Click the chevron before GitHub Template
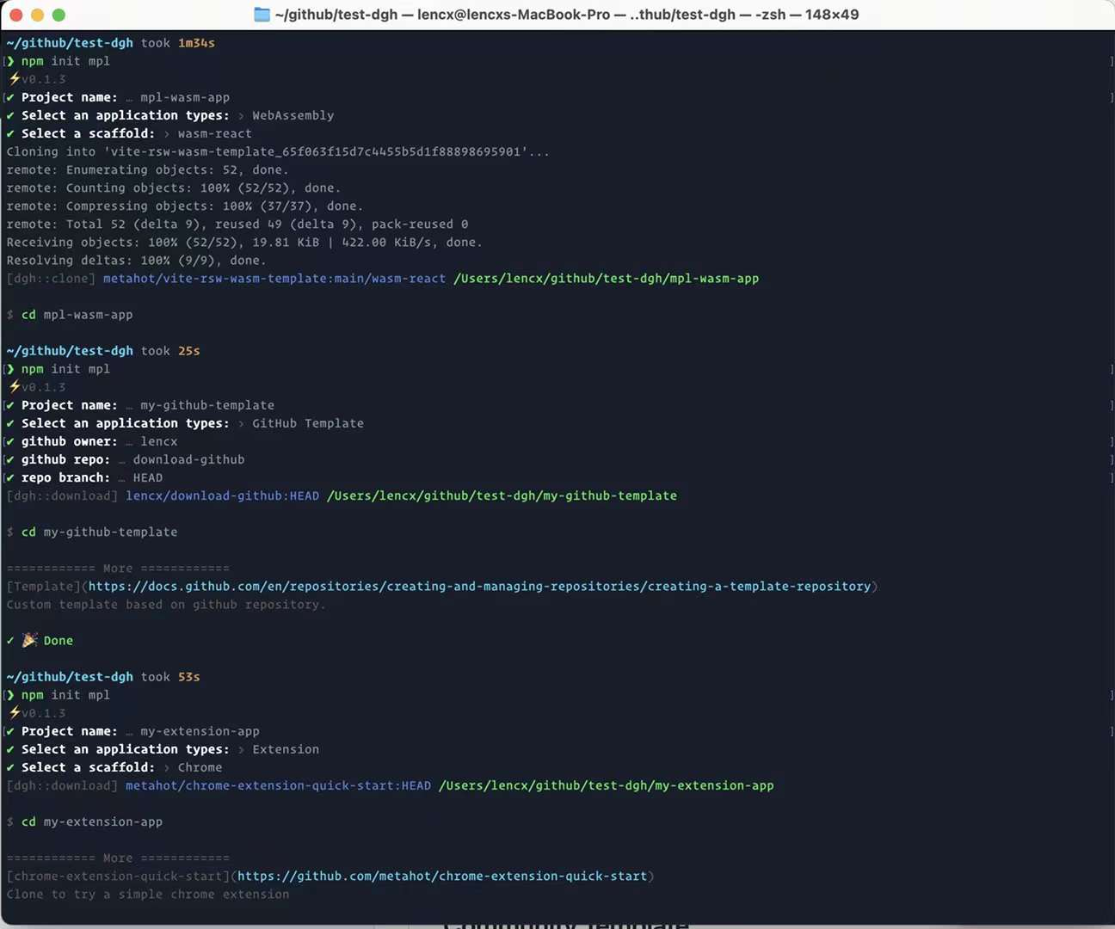Screen dimensions: 1115x929 (242, 423)
